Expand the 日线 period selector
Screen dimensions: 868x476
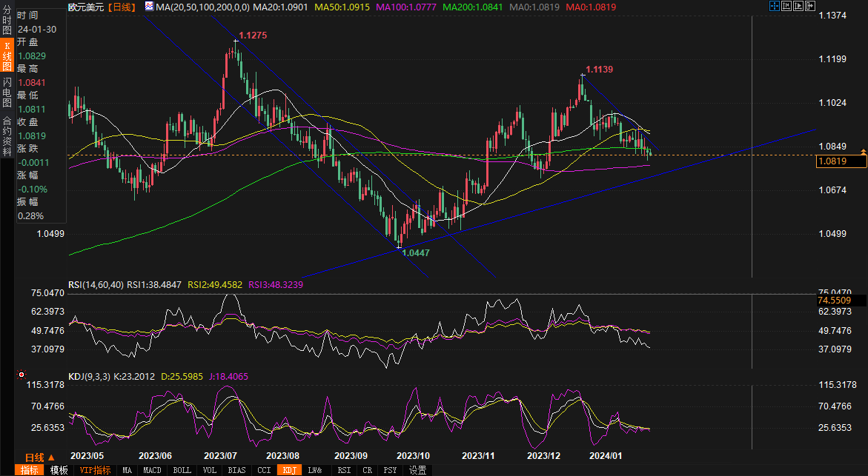click(x=35, y=457)
